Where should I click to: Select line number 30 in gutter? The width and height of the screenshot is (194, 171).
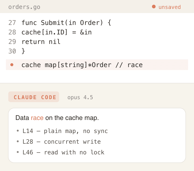pos(12,51)
